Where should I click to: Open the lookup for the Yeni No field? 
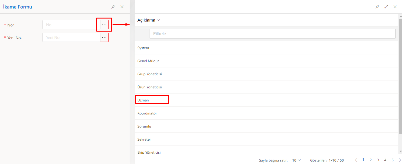pos(104,37)
